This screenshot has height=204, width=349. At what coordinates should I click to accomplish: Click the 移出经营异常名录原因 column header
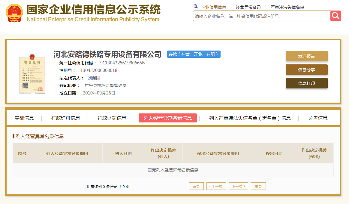point(218,153)
